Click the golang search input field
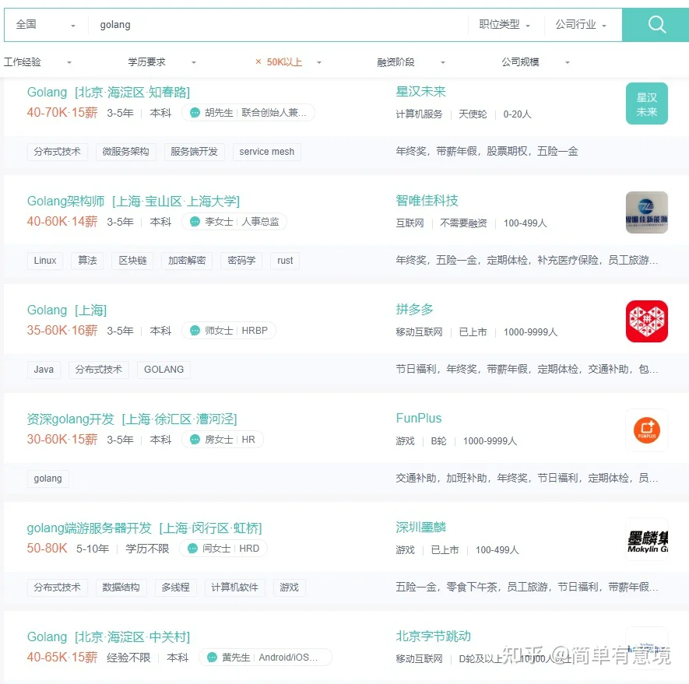Viewport: 689px width, 684px height. point(278,25)
